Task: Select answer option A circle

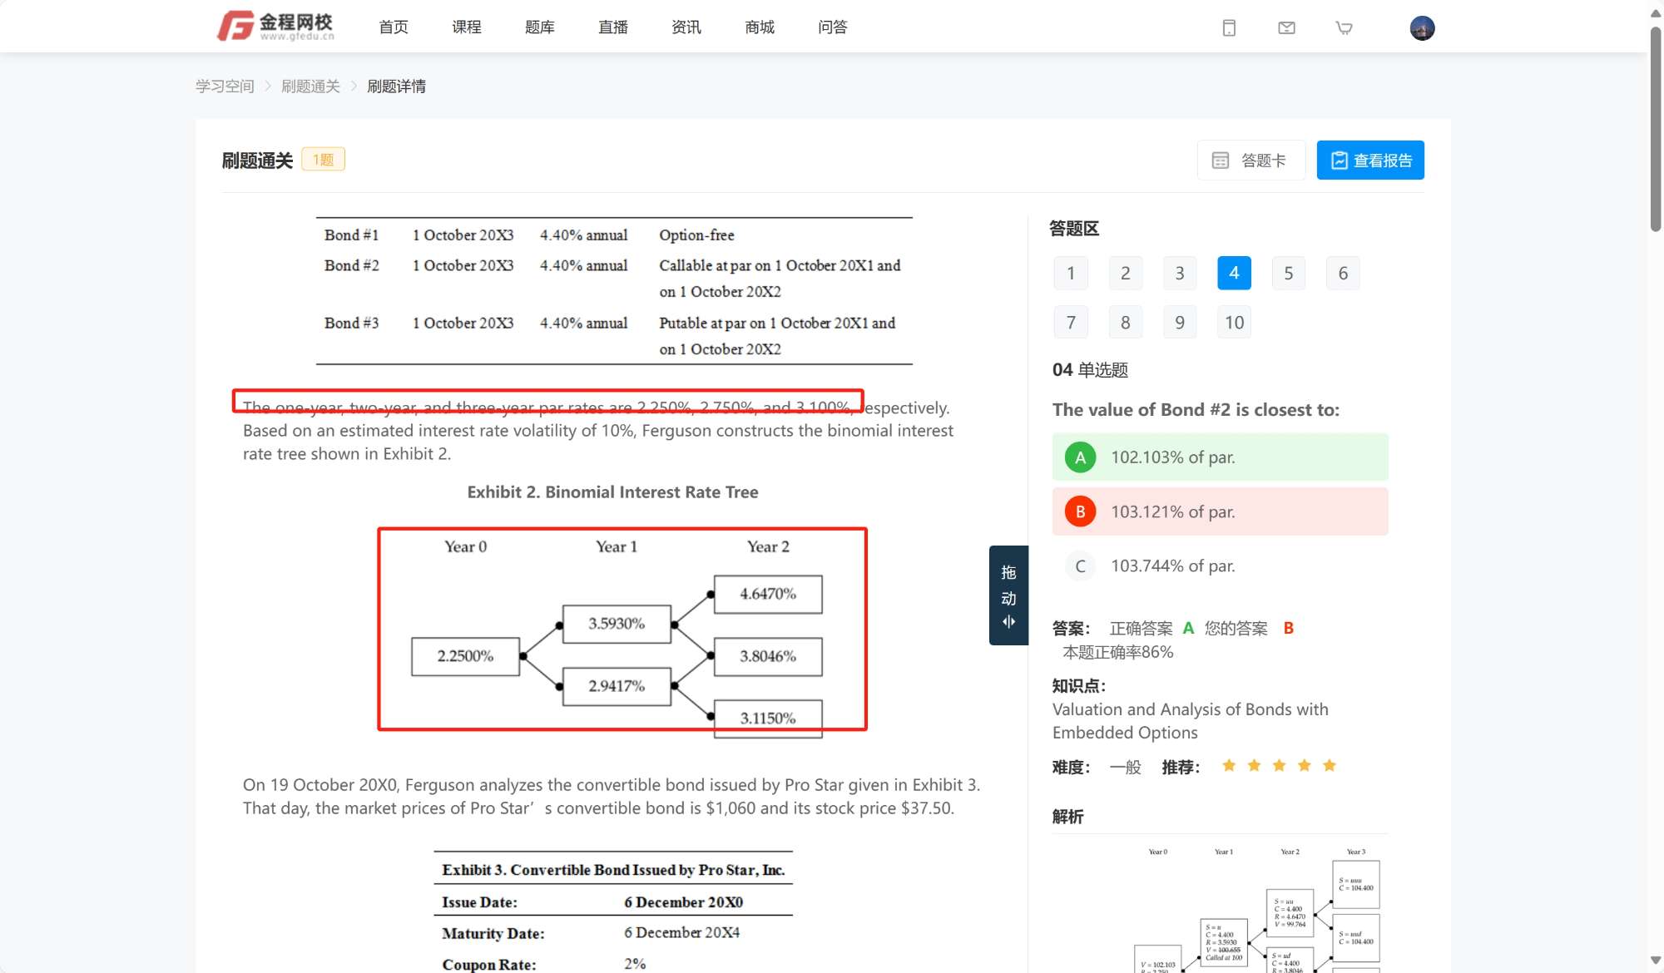Action: [x=1080, y=457]
